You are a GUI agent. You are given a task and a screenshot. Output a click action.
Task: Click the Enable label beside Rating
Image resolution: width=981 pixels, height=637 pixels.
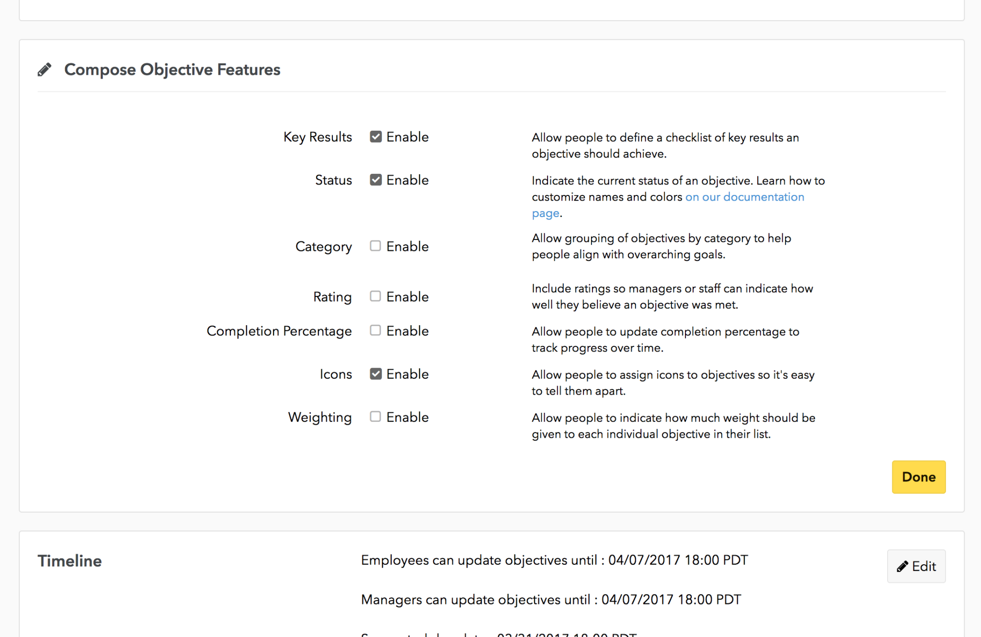[407, 296]
